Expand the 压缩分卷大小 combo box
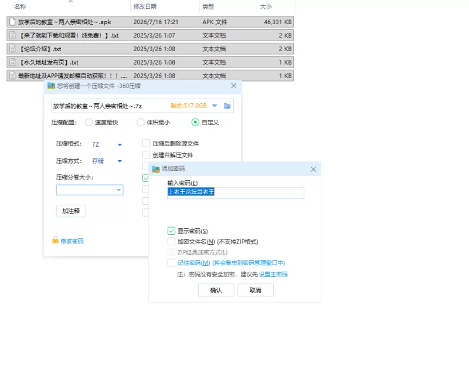The height and width of the screenshot is (375, 469). 119,190
